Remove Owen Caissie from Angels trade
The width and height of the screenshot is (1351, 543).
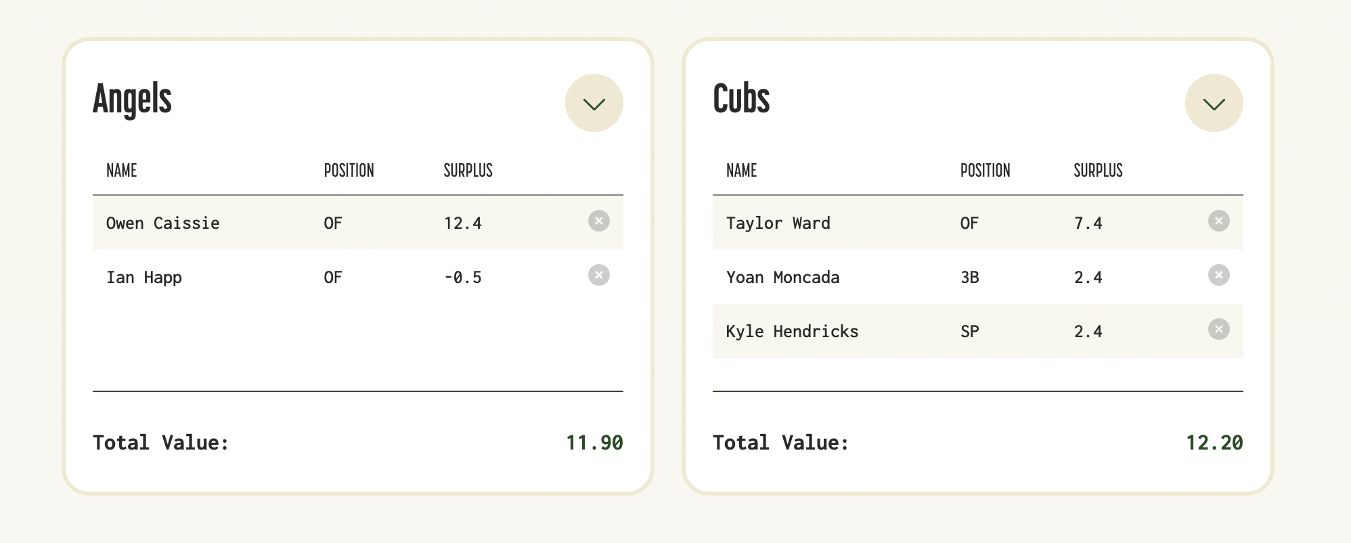pyautogui.click(x=598, y=221)
